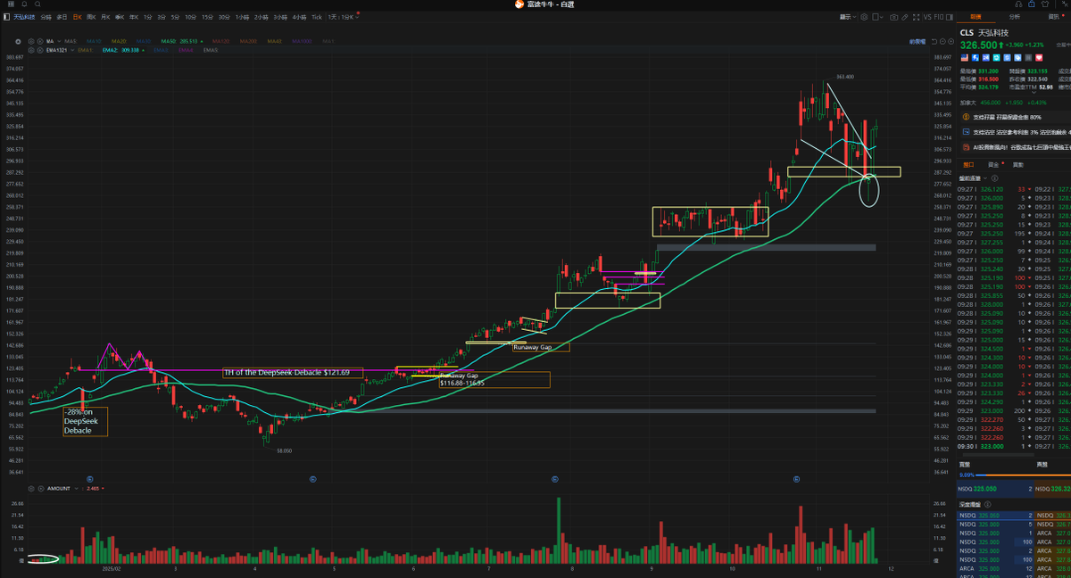Click the 'TH of the DeepSeek Debacle $121.69' label

pyautogui.click(x=293, y=372)
